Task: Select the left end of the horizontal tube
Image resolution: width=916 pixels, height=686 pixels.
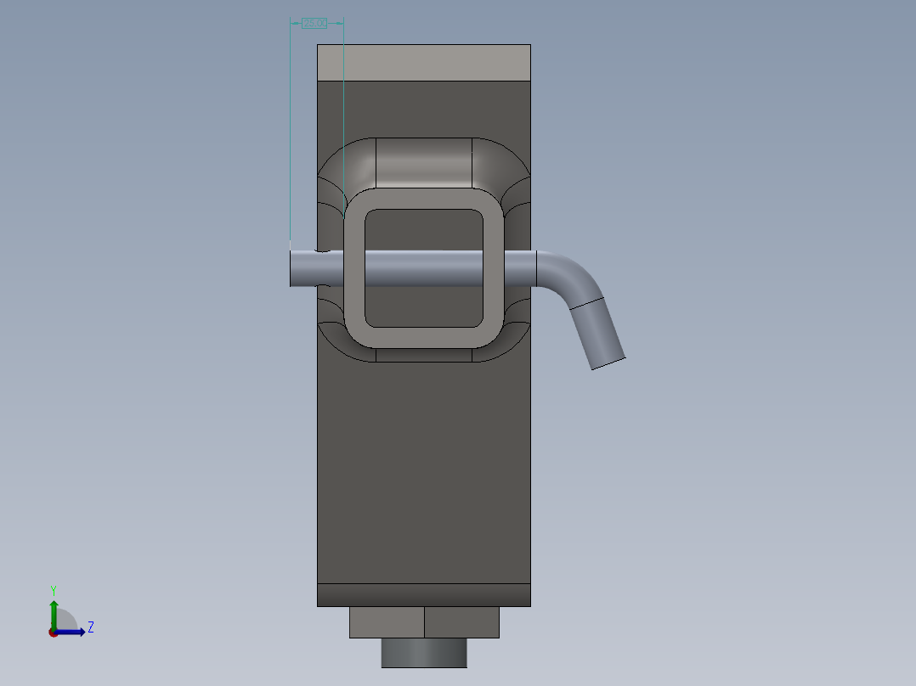Action: (x=303, y=268)
